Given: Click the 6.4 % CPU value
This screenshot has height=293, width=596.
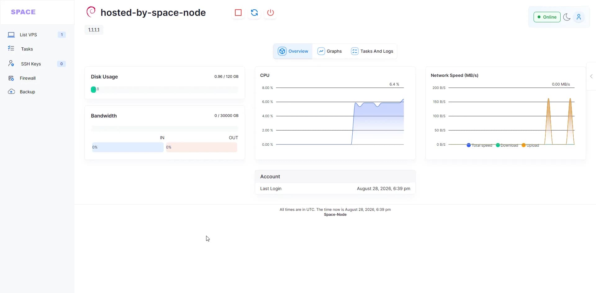Looking at the screenshot, I should pyautogui.click(x=394, y=84).
